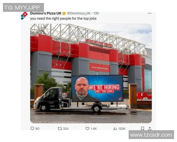The height and width of the screenshot is (142, 177).
Task: Click the 80 replies count
Action: 37,129
